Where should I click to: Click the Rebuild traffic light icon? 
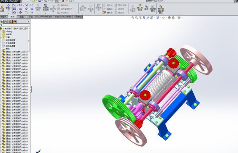point(63,1)
